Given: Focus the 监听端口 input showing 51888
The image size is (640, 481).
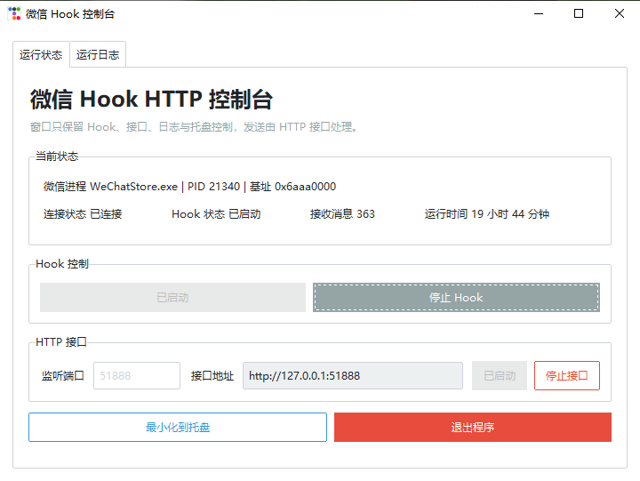Looking at the screenshot, I should coord(136,376).
